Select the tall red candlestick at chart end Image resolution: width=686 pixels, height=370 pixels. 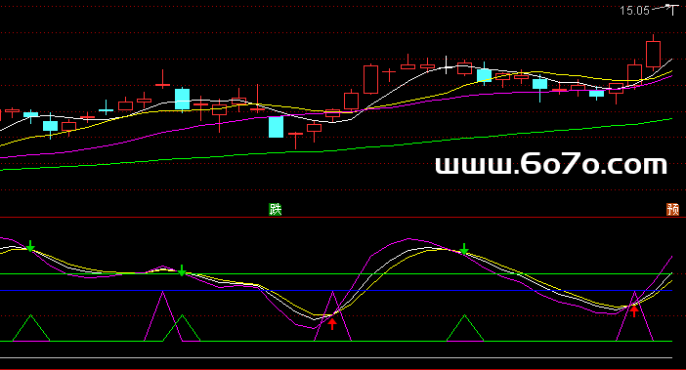(x=653, y=54)
